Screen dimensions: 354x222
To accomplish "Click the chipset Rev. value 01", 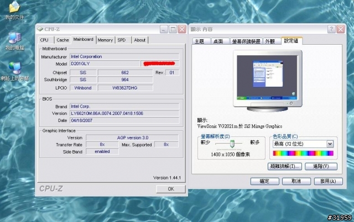I will 172,72.
